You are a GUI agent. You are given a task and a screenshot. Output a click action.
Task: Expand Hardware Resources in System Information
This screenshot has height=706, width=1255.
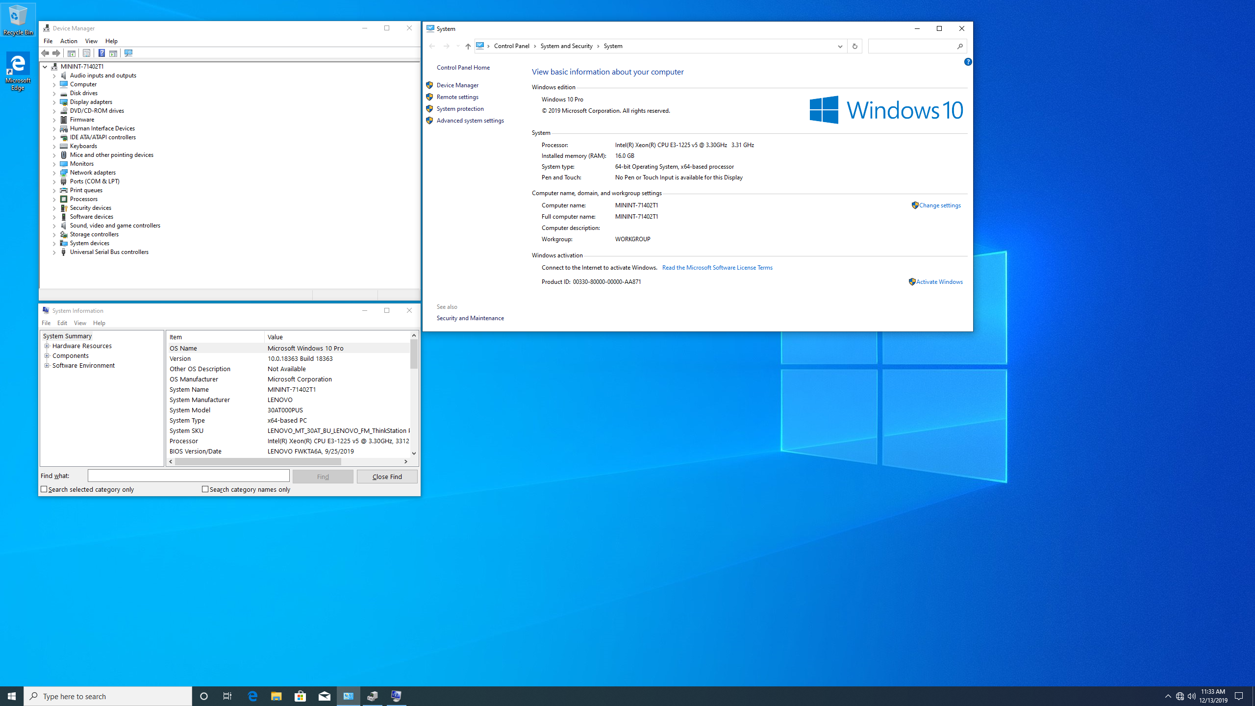47,346
